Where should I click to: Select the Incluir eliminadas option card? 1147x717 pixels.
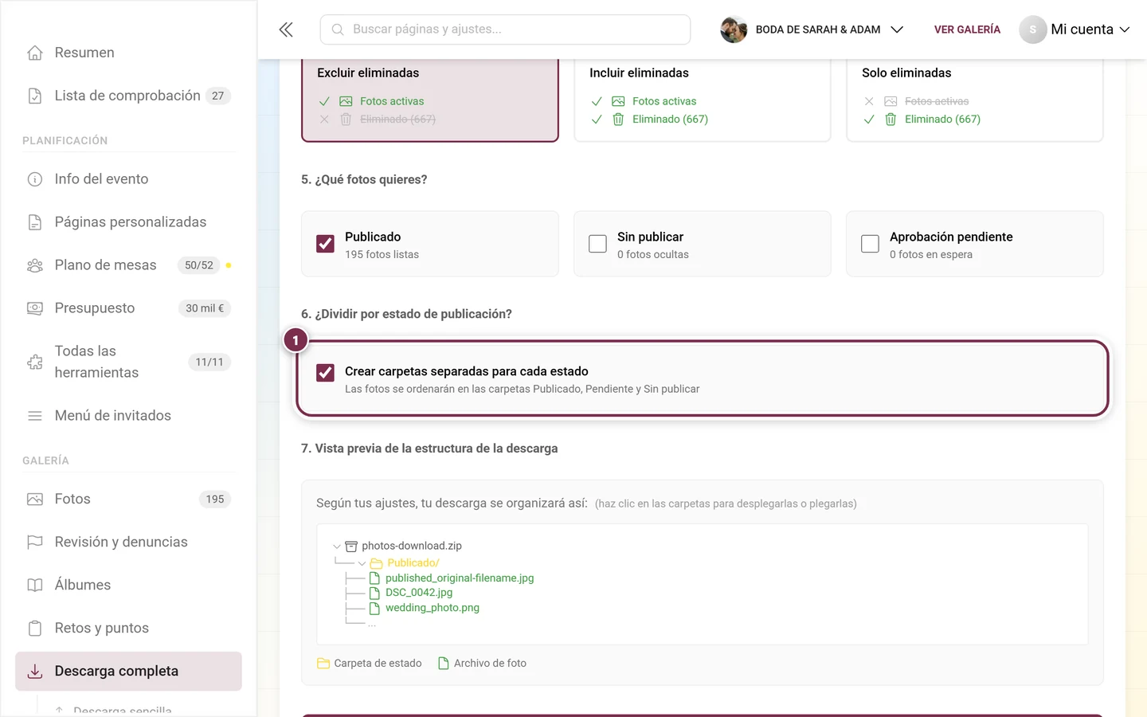[x=703, y=99]
